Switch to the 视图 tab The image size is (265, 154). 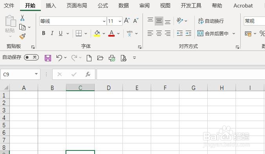(165, 5)
